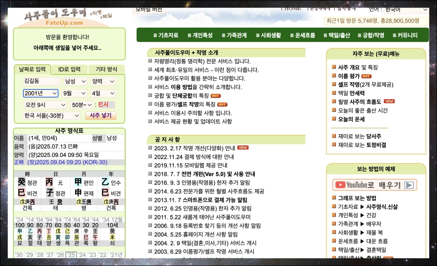Click HOT badge next to 이름 평가
Screen dimensions: 437x266
[366, 76]
